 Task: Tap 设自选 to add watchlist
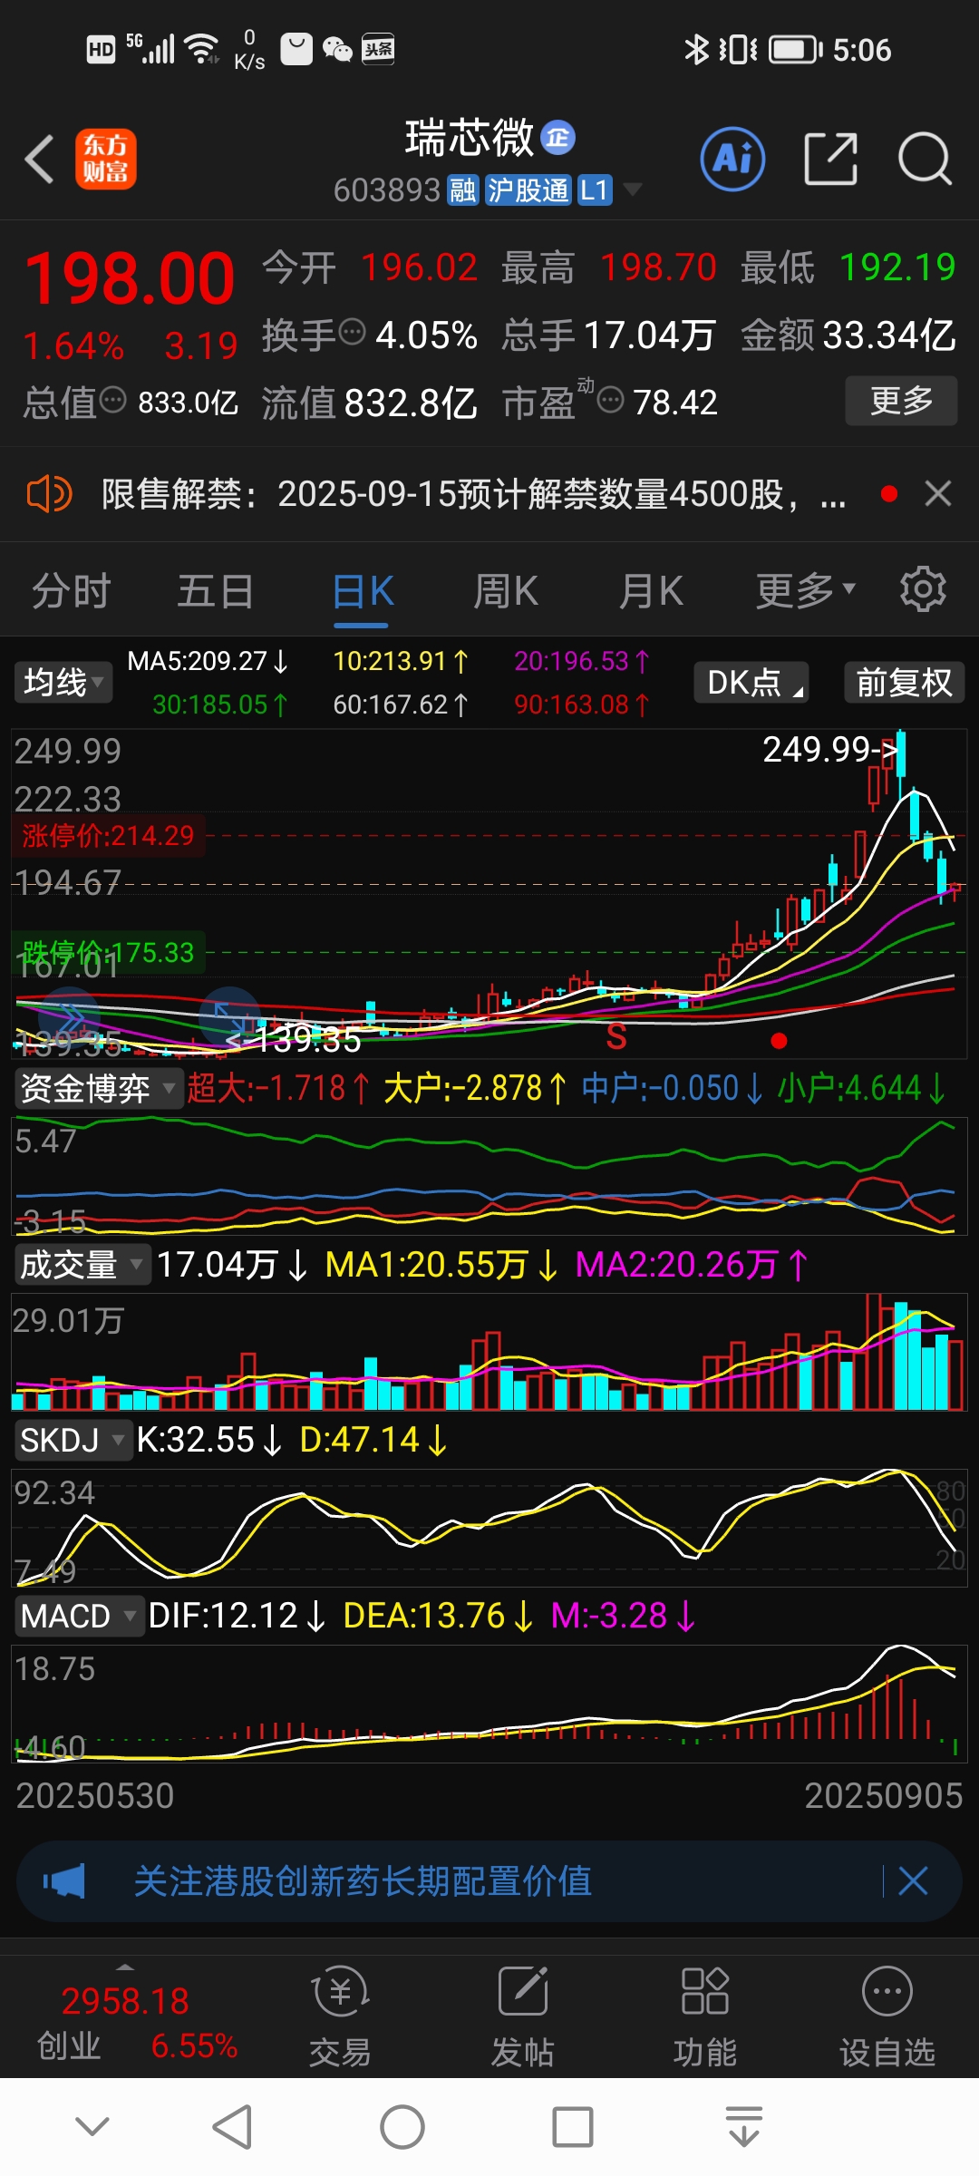click(x=887, y=2016)
